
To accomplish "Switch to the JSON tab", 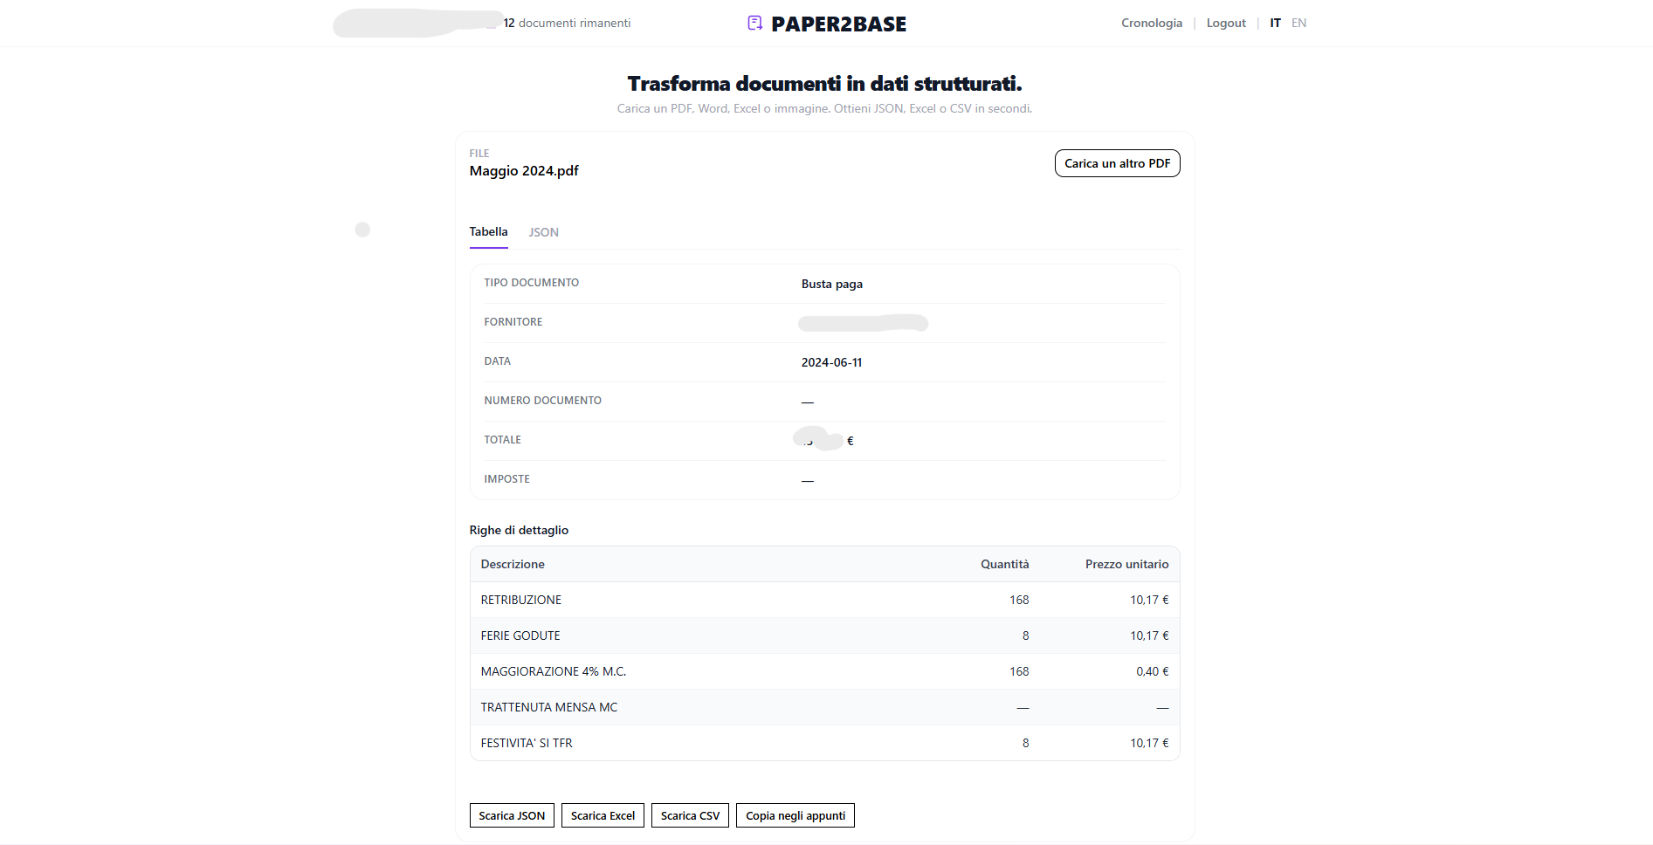I will tap(544, 232).
